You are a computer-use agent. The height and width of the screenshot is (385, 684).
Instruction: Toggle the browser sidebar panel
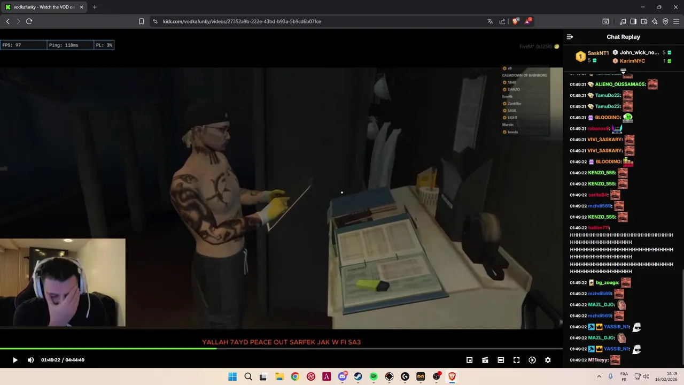point(633,21)
